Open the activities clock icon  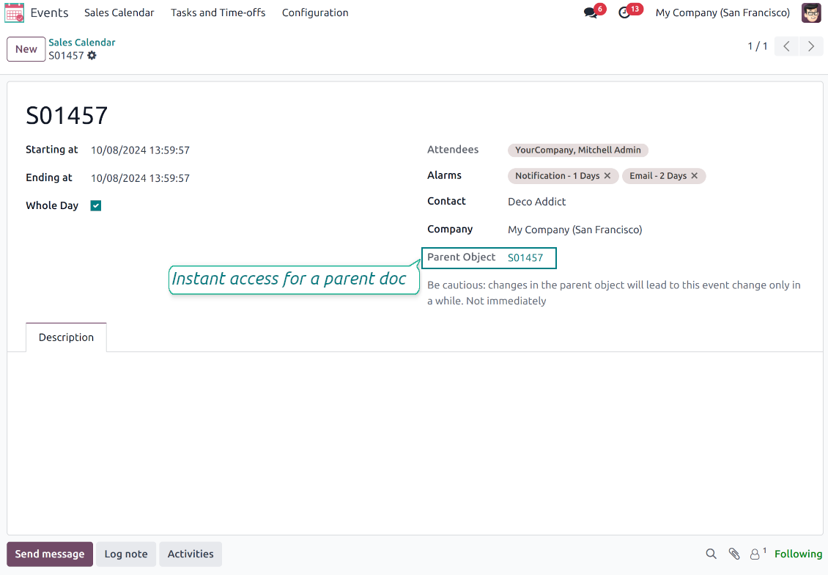click(624, 13)
